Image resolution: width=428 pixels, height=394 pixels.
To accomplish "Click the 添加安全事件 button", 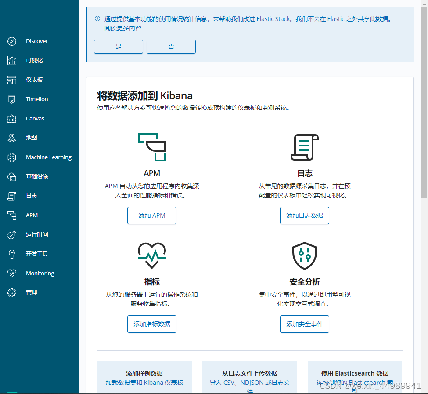I will pos(305,324).
